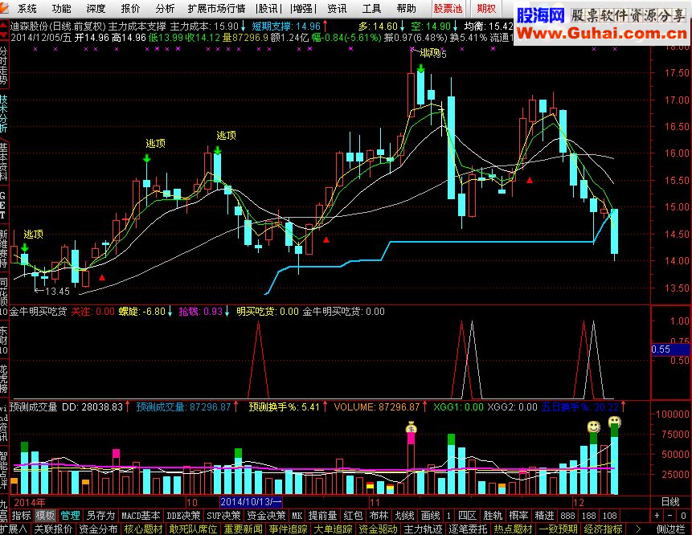The width and height of the screenshot is (692, 535).
Task: Click the 另存为 button
Action: (x=100, y=515)
